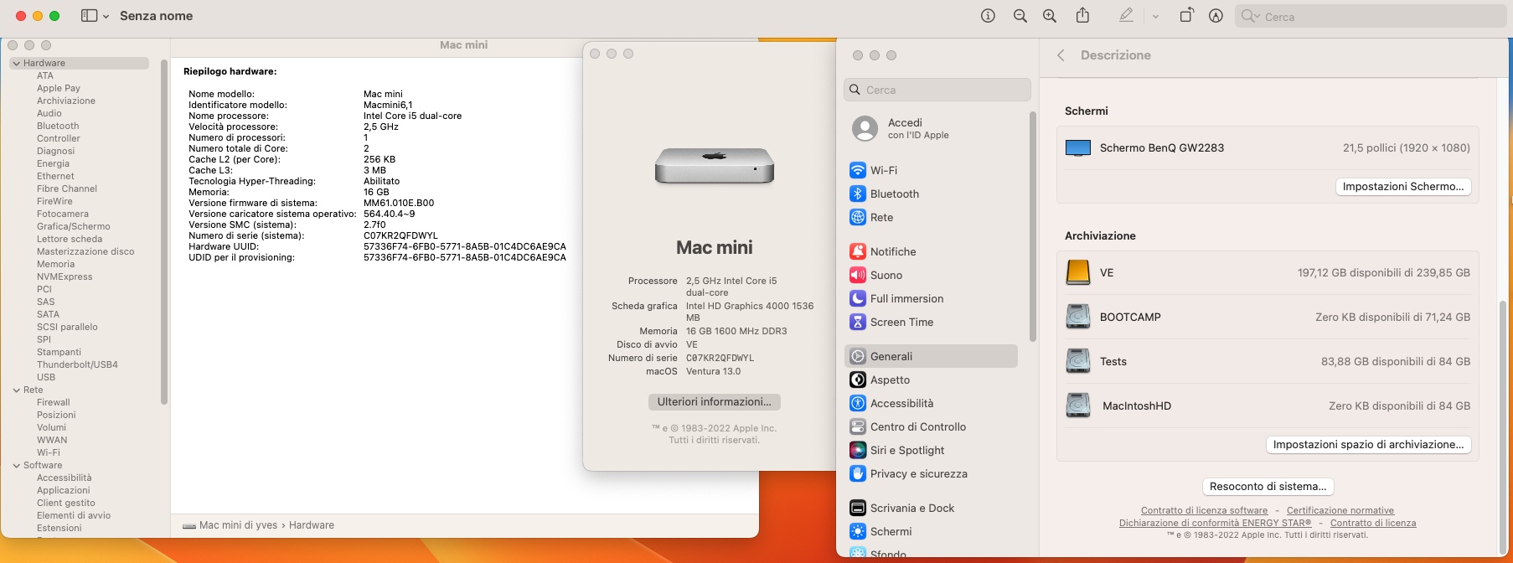Activate the markup pen tool
This screenshot has width=1513, height=563.
1127,15
